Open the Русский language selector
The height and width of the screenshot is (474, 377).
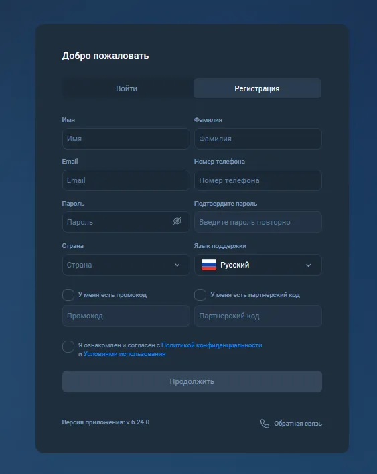click(258, 265)
